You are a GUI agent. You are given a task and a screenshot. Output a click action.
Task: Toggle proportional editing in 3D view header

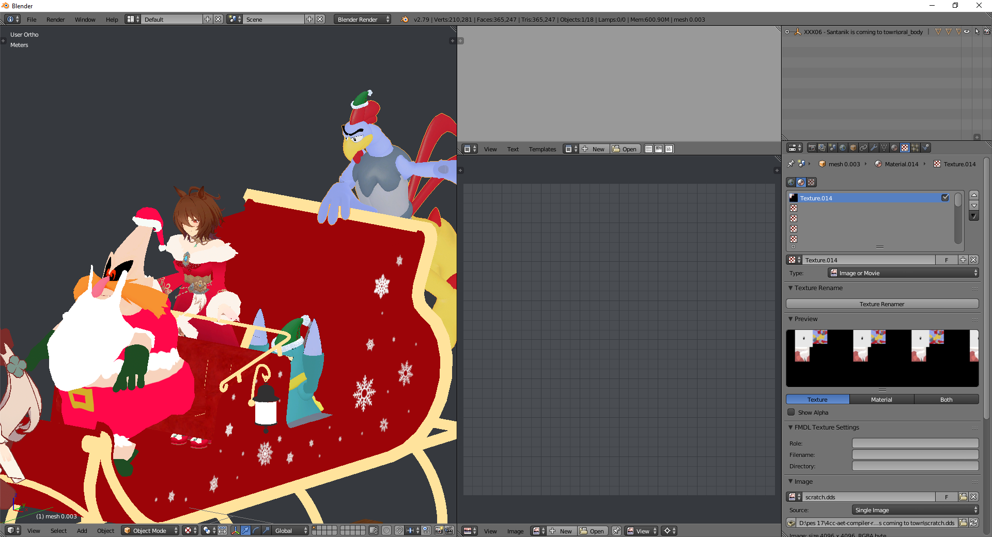point(386,530)
